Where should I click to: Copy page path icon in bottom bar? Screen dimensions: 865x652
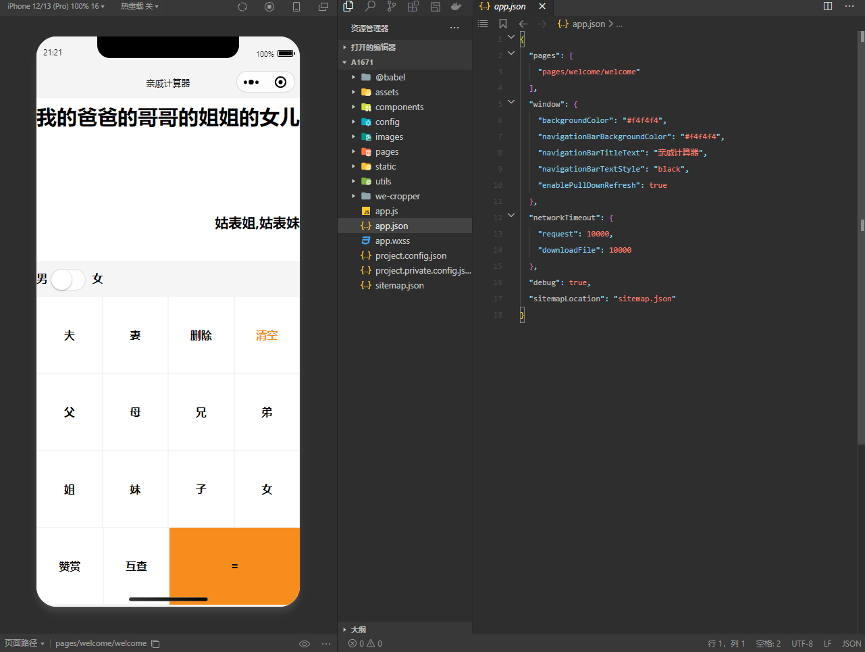tap(155, 644)
